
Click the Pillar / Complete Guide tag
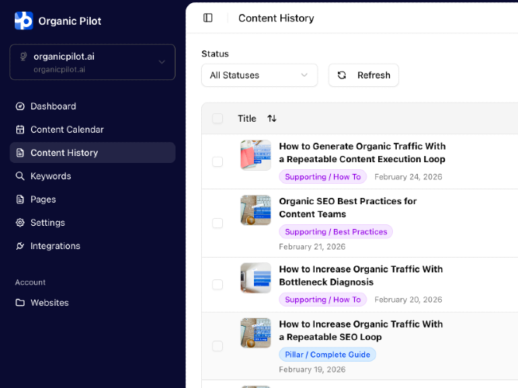click(327, 355)
